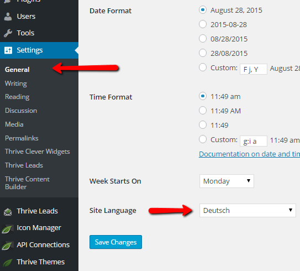Click the API Connections leaf icon
Screen dimensions: 300x271
click(7, 246)
